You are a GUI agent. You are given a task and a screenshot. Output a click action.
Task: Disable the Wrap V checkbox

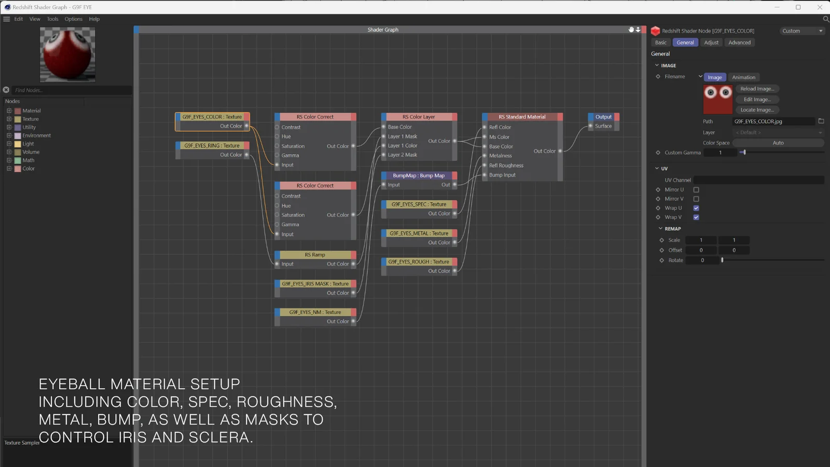[x=696, y=217]
